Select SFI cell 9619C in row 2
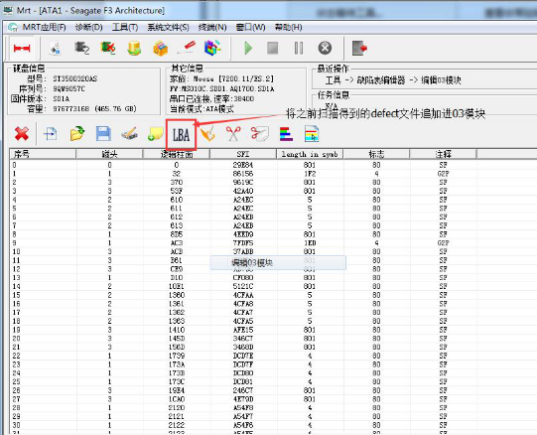The height and width of the screenshot is (435, 537). (x=243, y=182)
